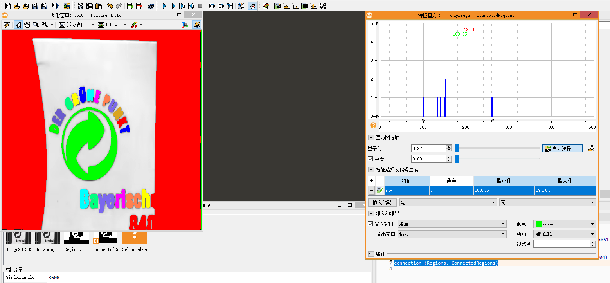Click the 自动选择 button

point(562,148)
